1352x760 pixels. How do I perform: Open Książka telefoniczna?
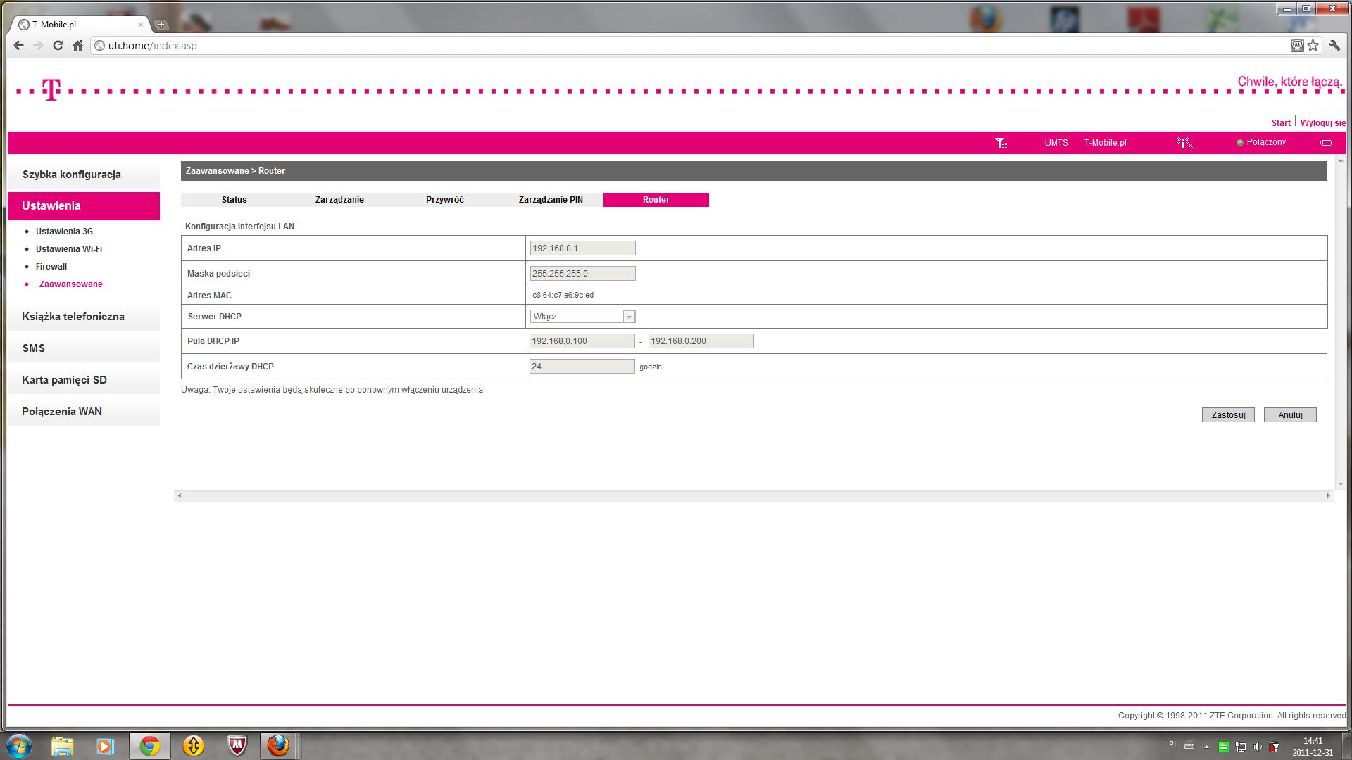pyautogui.click(x=84, y=317)
